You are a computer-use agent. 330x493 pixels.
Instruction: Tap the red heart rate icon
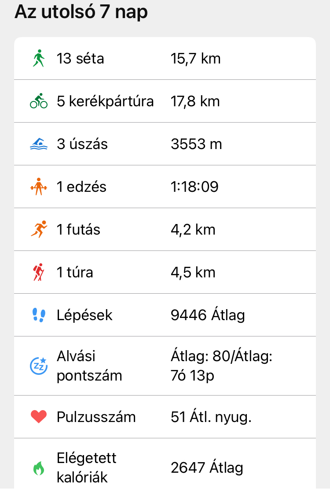(39, 417)
